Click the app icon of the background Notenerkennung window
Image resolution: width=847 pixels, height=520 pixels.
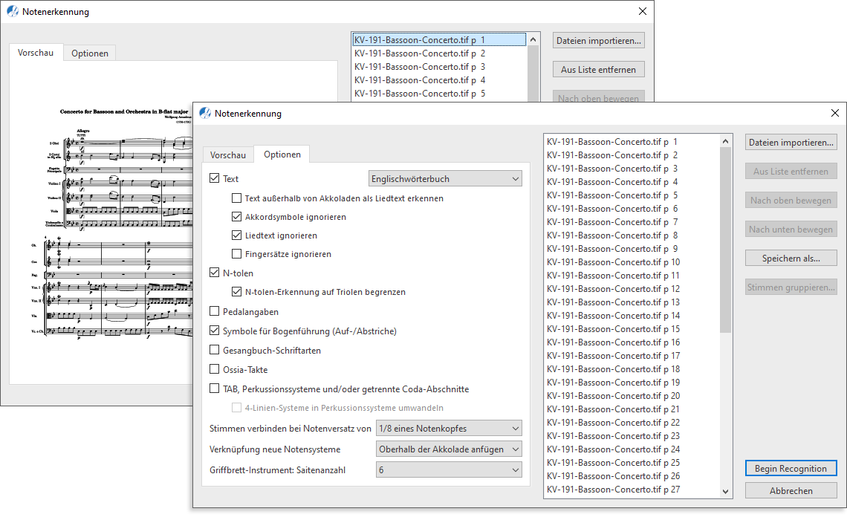(13, 12)
